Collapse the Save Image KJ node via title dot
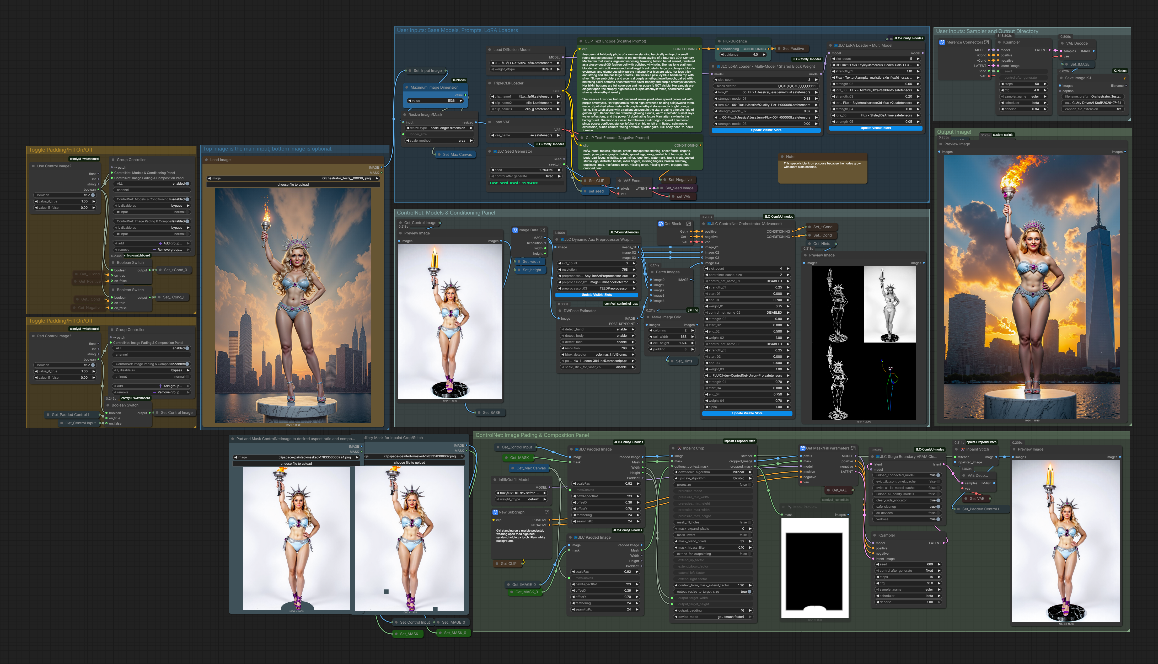This screenshot has width=1158, height=664. point(1061,78)
